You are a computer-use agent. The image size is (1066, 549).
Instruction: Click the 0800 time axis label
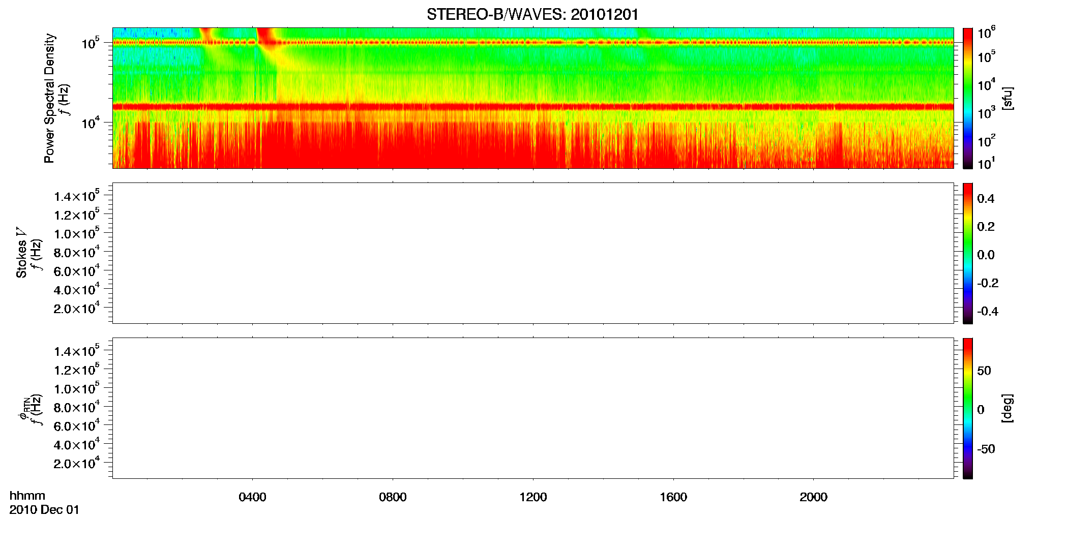[x=393, y=497]
